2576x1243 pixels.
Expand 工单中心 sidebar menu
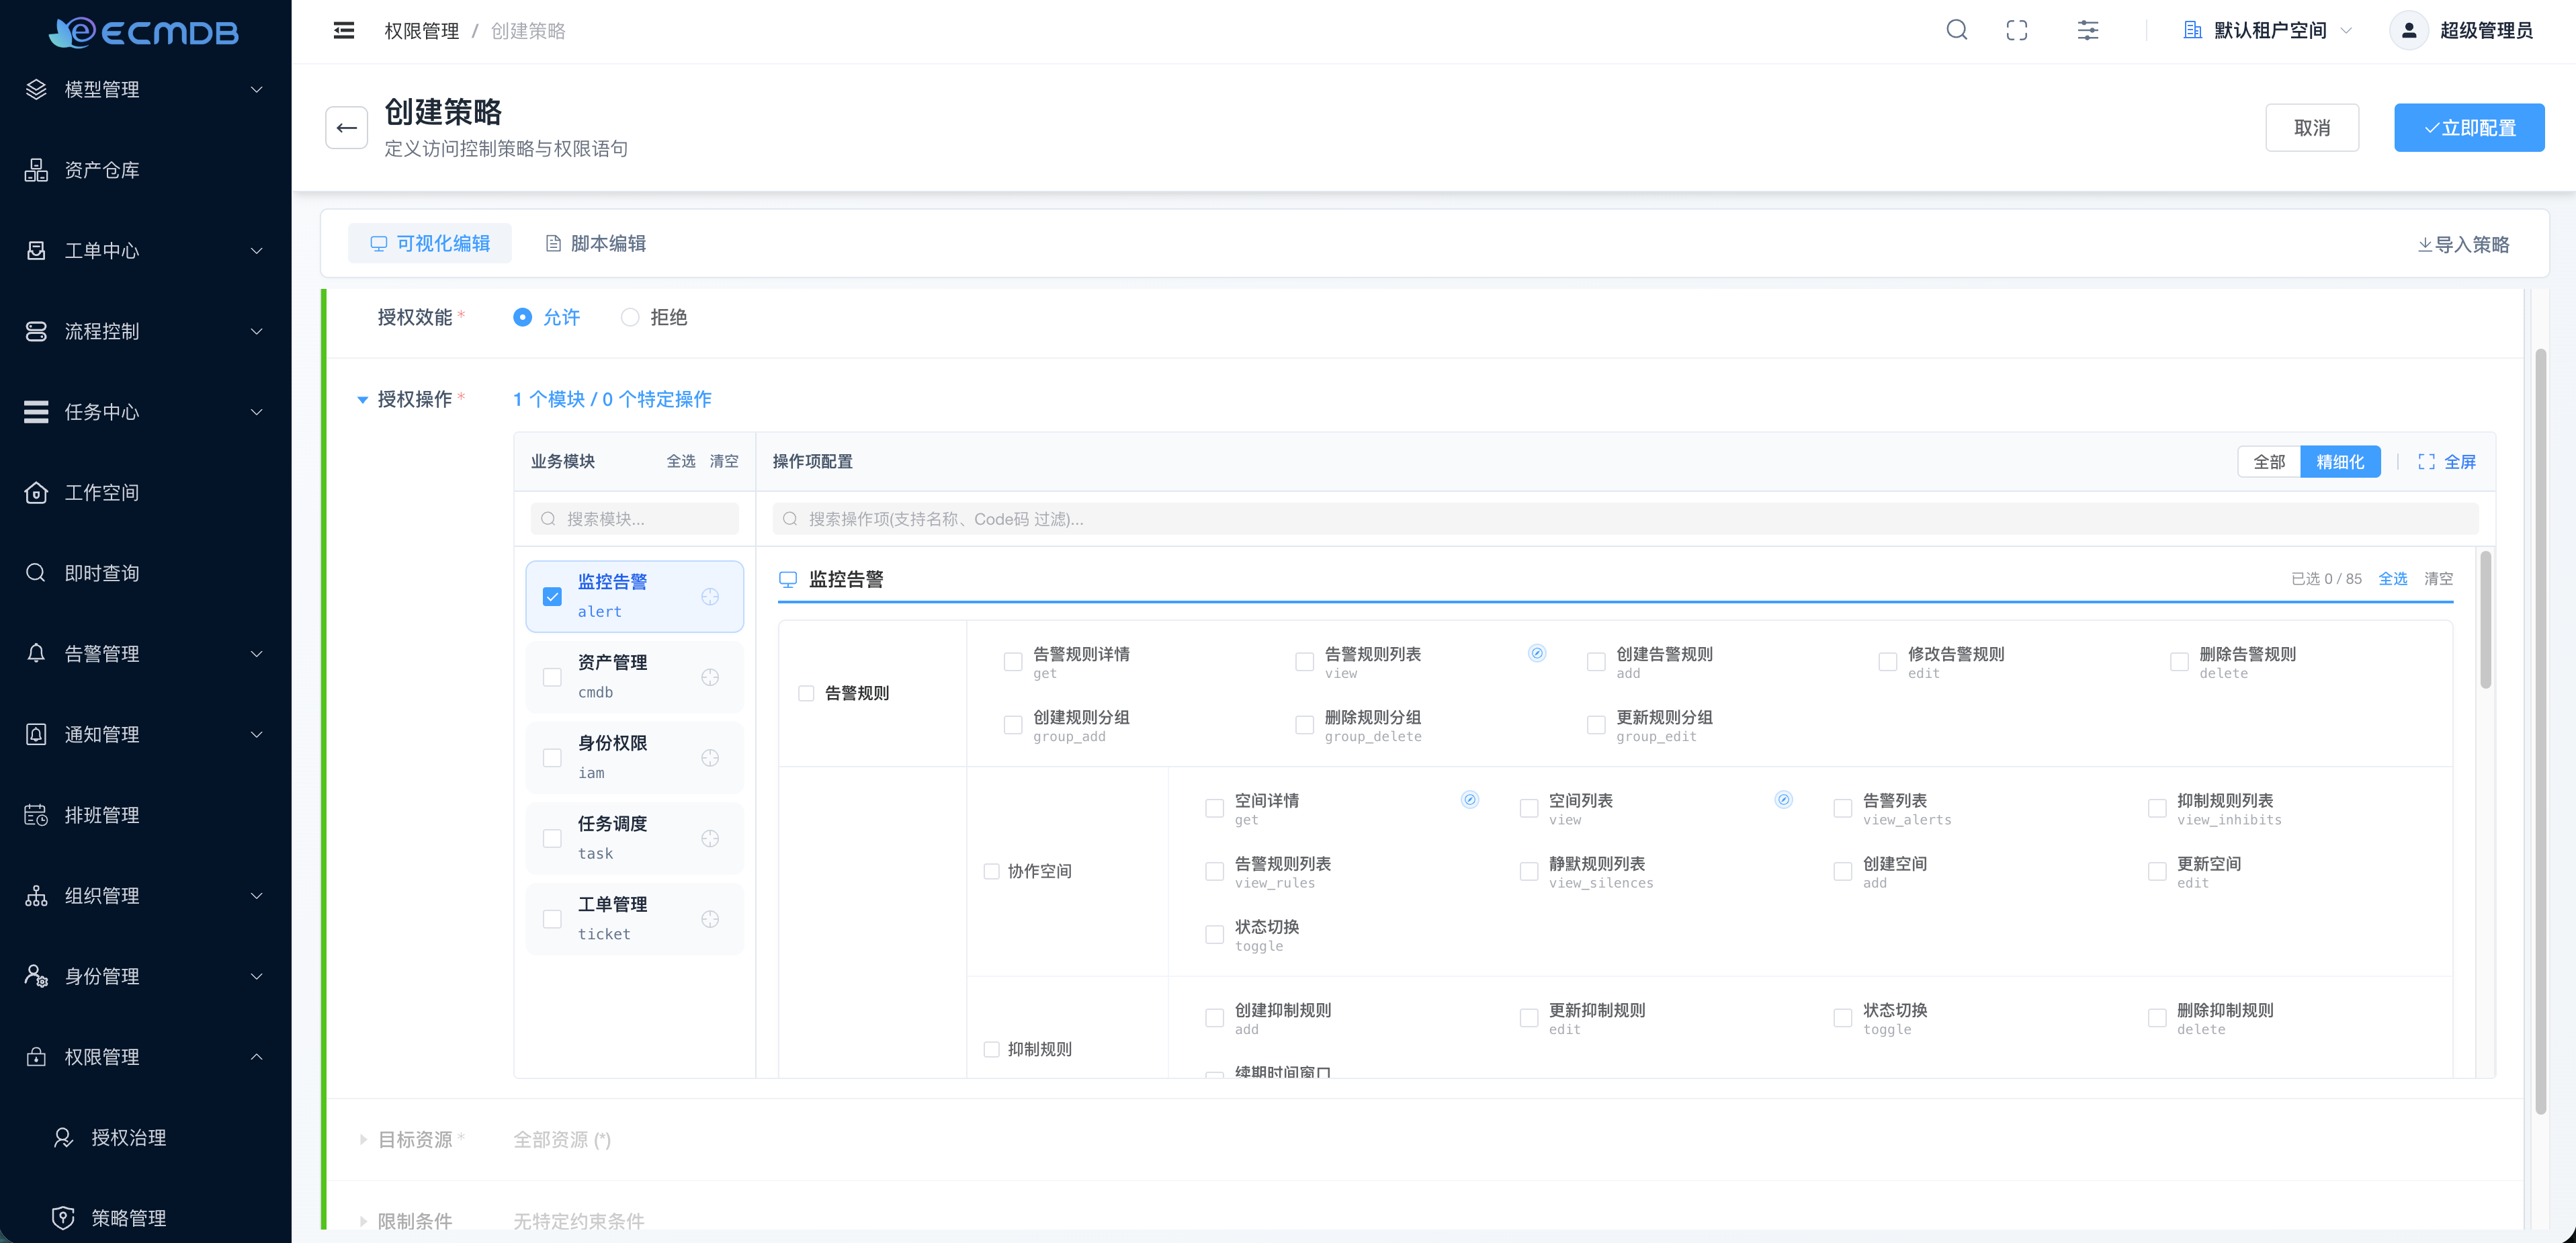coord(146,251)
